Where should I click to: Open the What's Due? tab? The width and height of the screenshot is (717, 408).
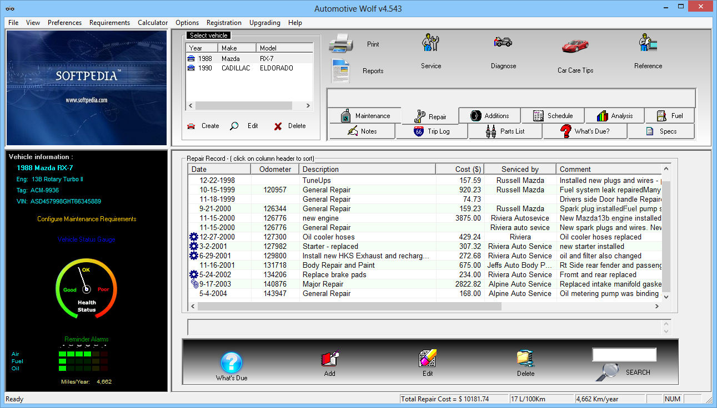[585, 131]
